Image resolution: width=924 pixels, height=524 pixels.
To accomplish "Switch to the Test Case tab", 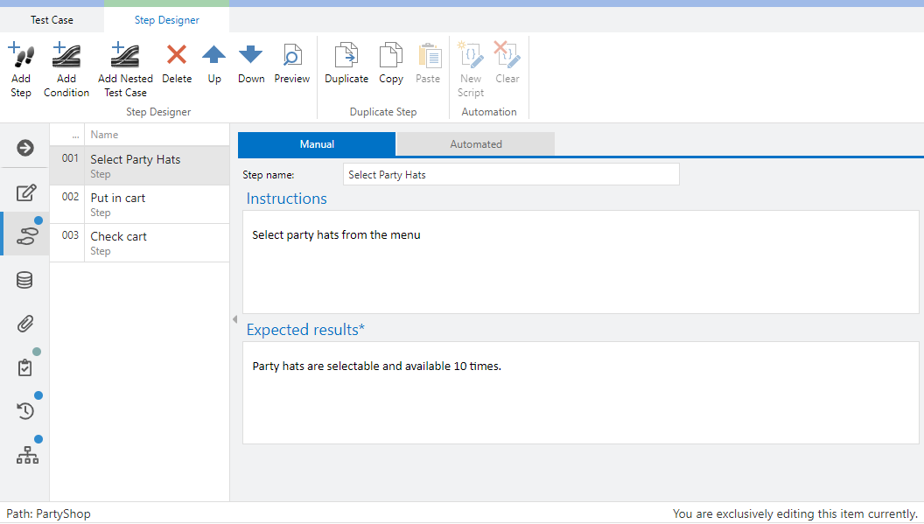I will coord(52,19).
